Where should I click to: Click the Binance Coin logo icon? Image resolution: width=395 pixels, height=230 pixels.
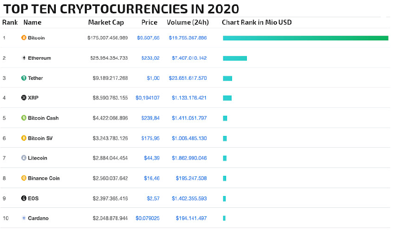coord(24,178)
